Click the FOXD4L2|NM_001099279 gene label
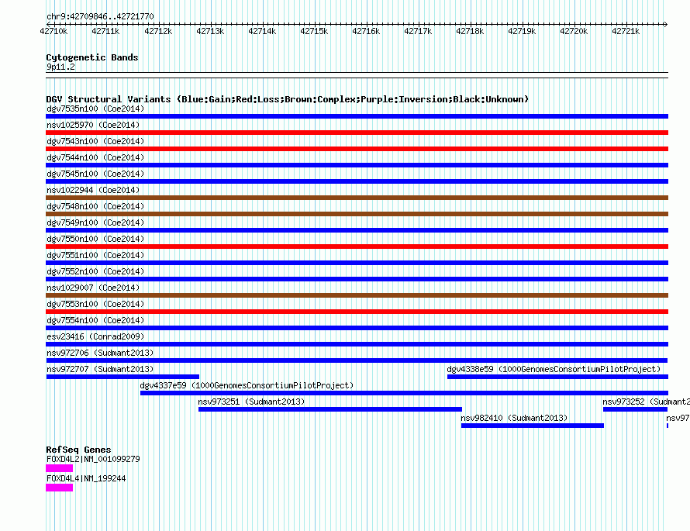The height and width of the screenshot is (531, 690). click(93, 459)
